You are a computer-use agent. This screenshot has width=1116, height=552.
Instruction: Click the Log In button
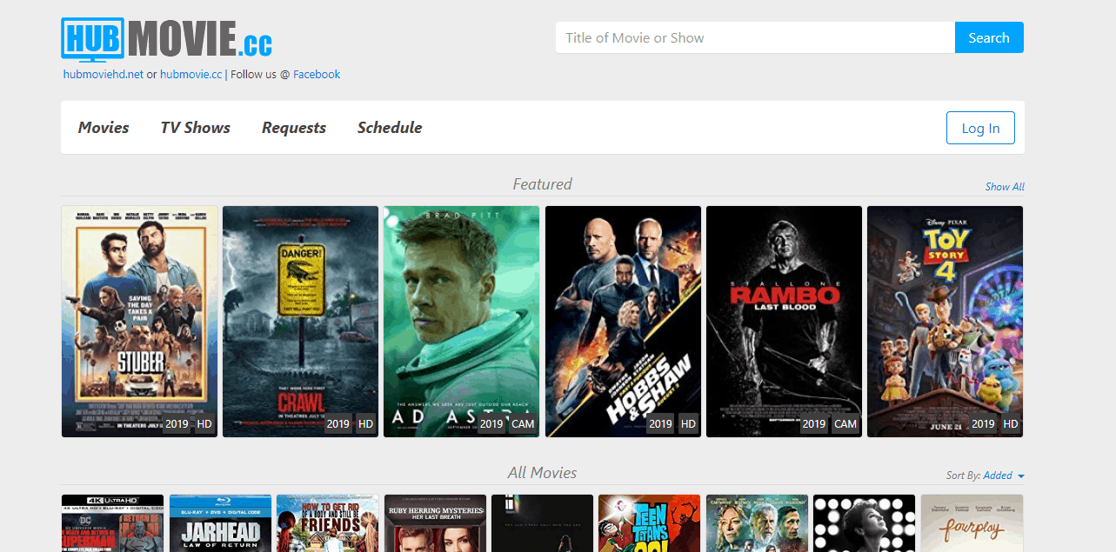980,128
